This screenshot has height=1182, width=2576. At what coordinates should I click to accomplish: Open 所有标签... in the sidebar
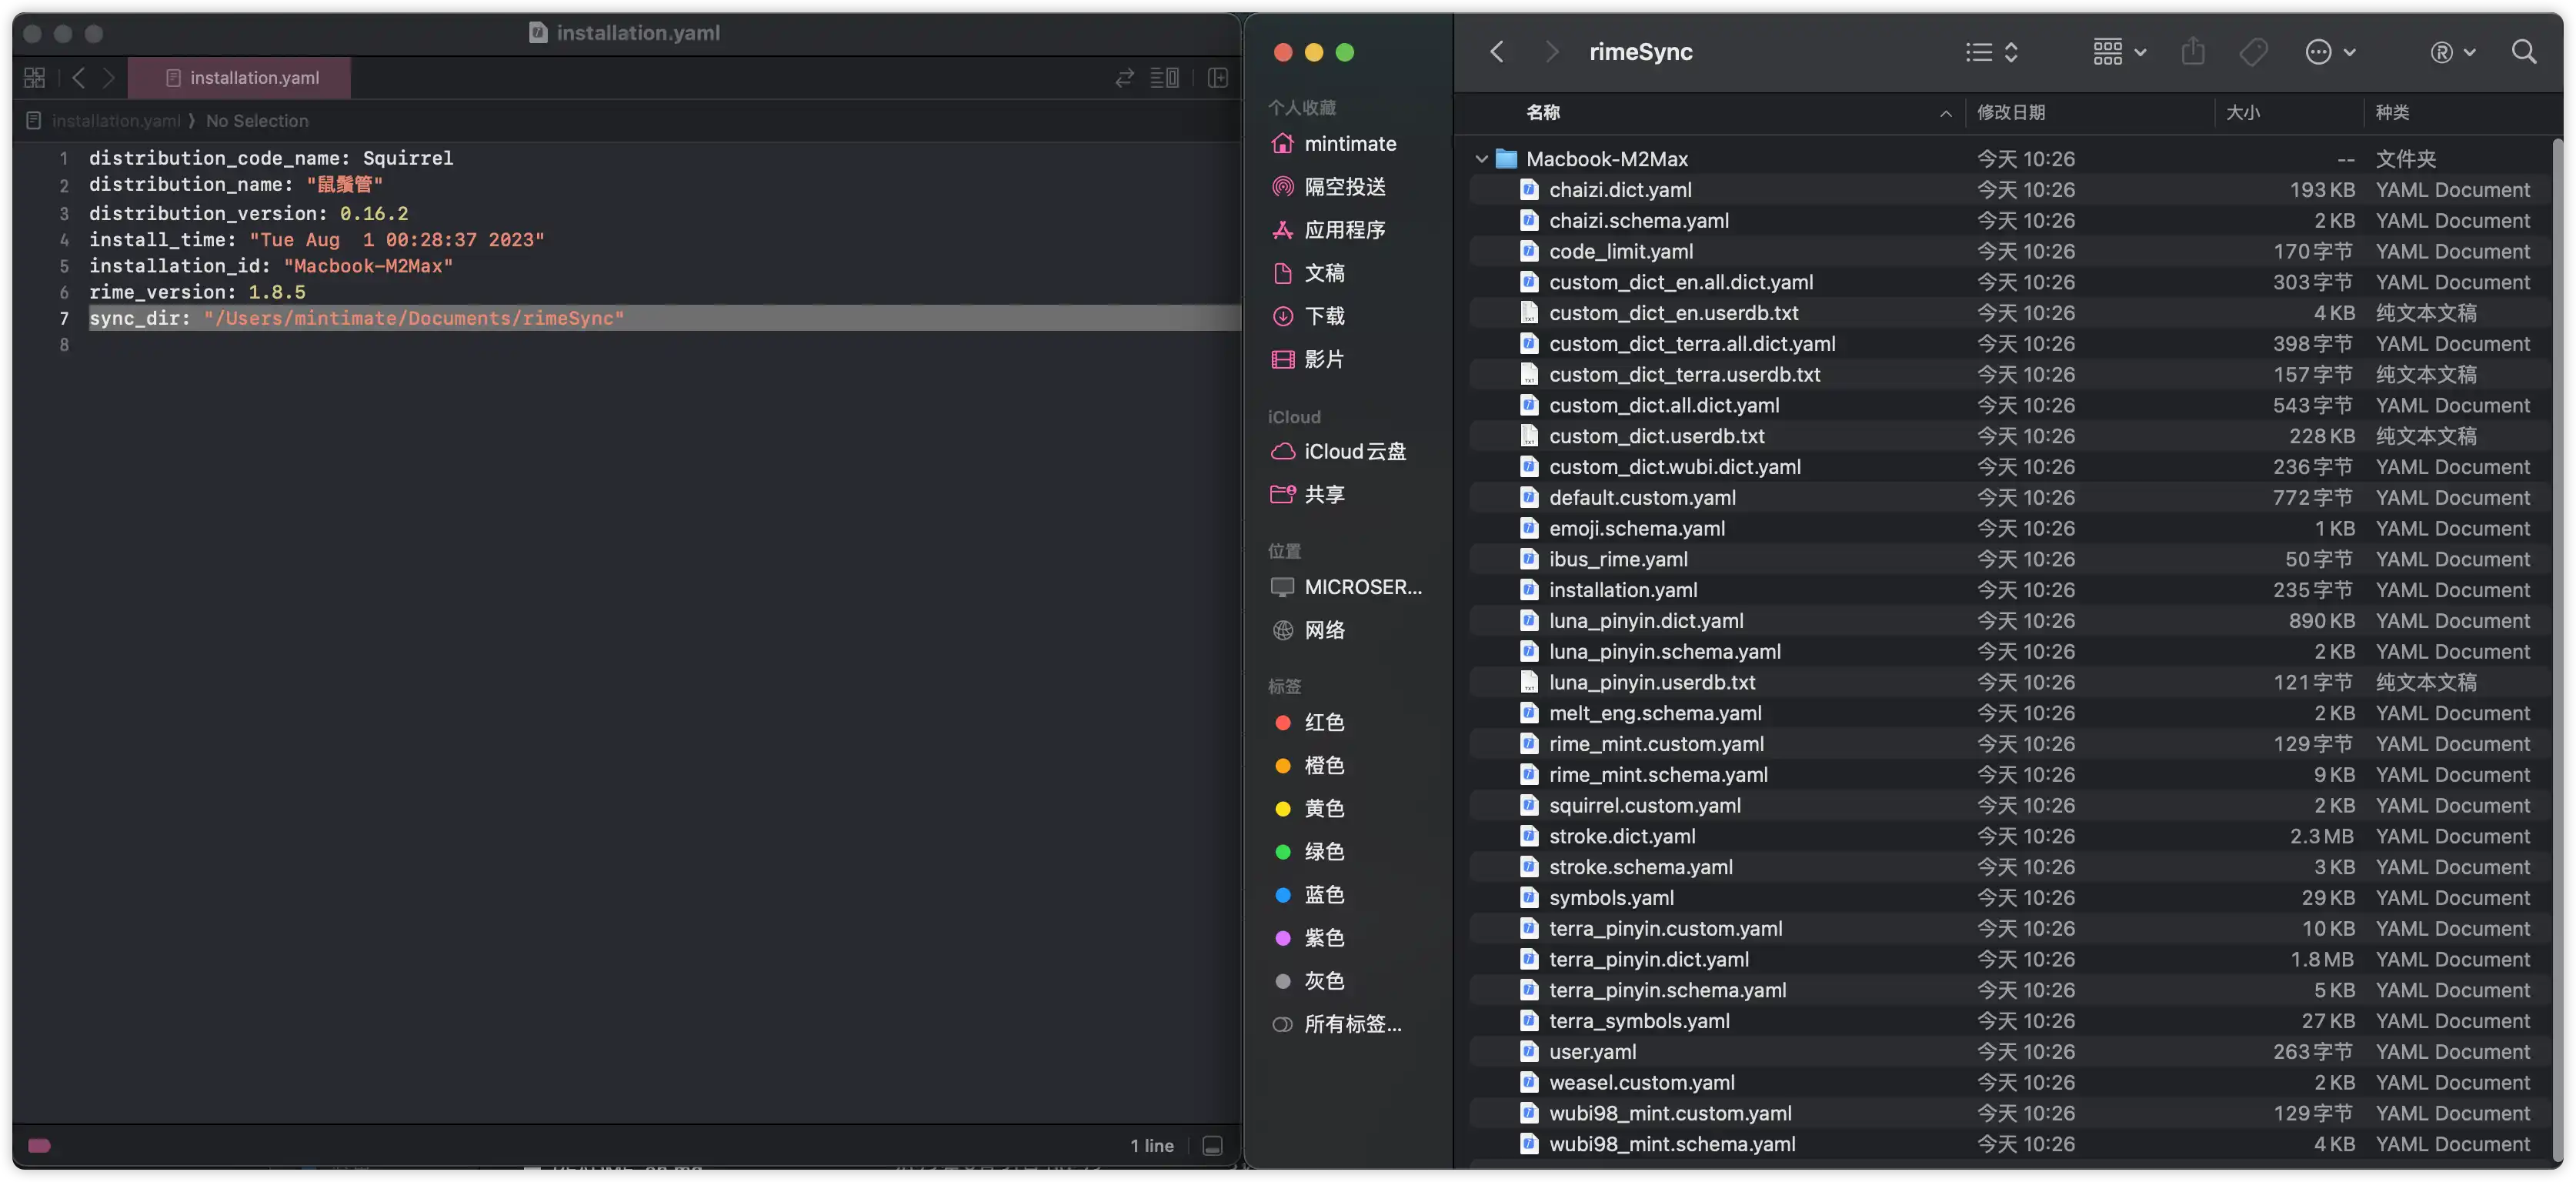[1336, 1024]
